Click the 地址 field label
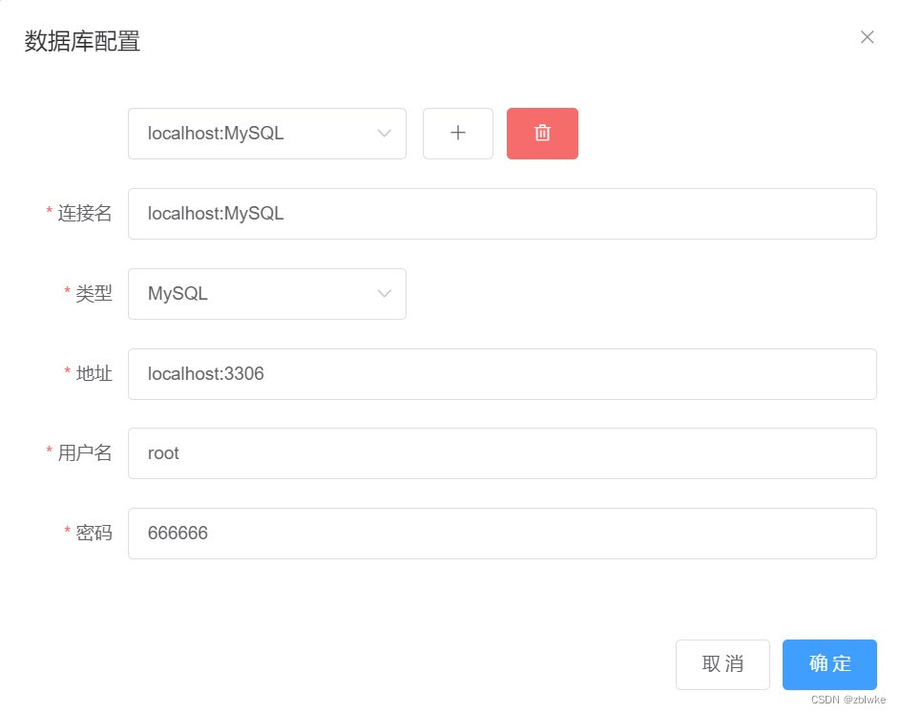 (x=94, y=373)
